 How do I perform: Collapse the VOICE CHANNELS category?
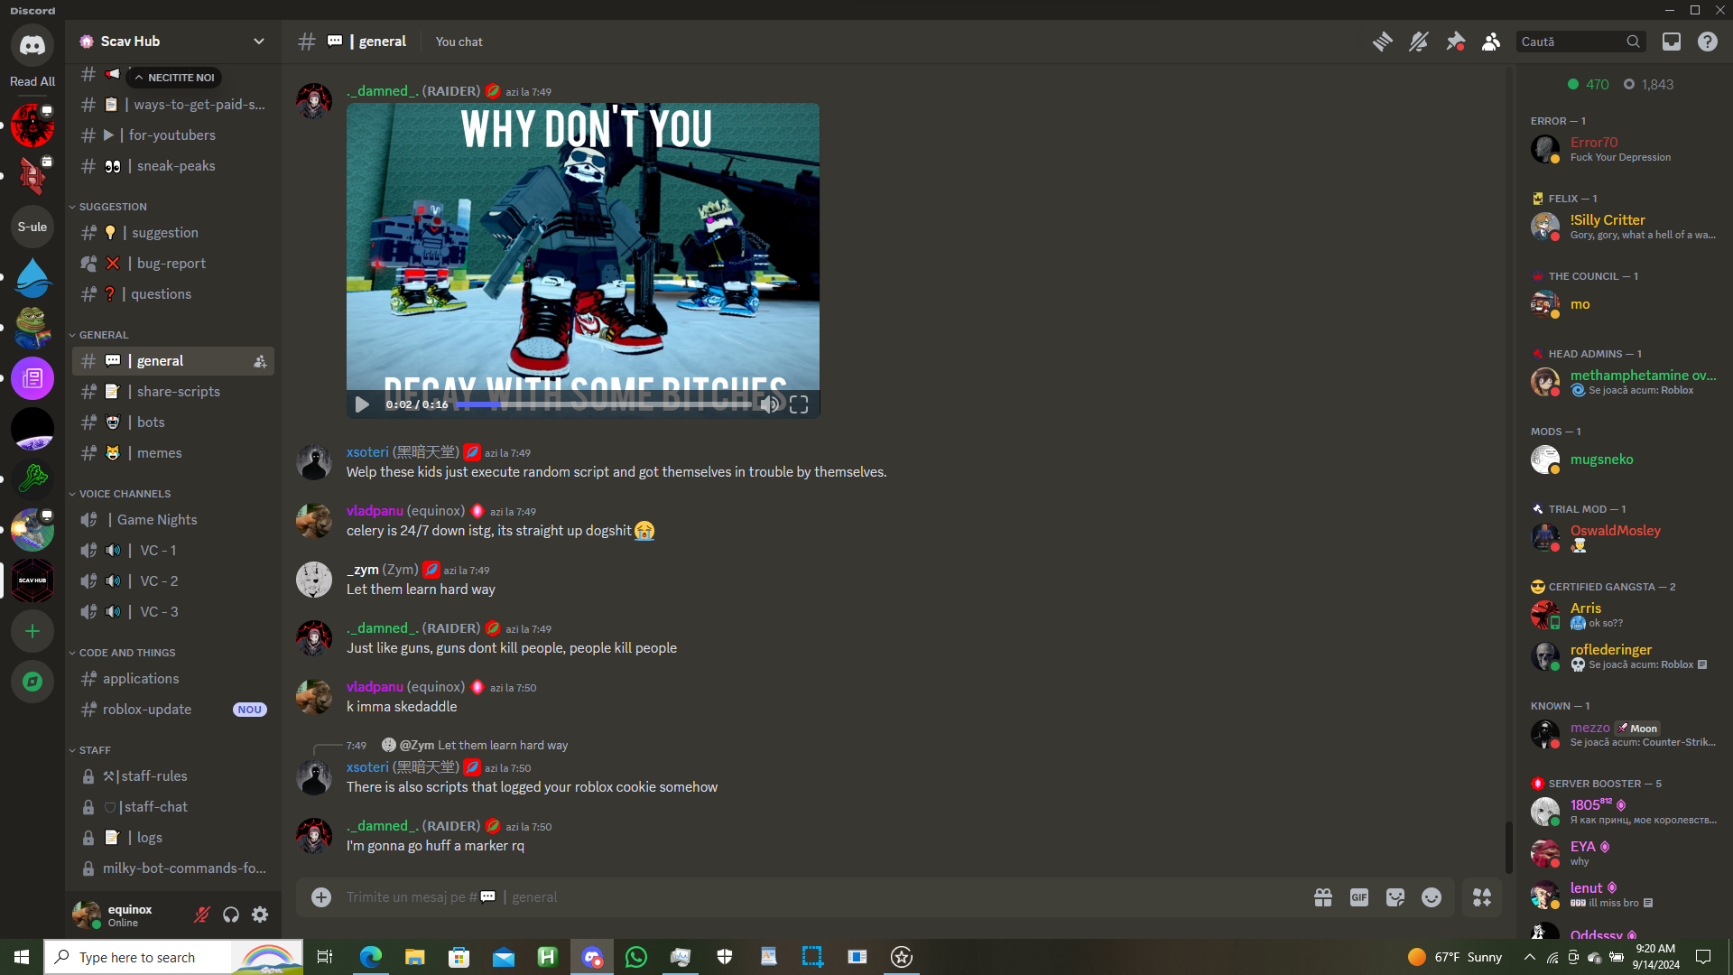(x=125, y=494)
